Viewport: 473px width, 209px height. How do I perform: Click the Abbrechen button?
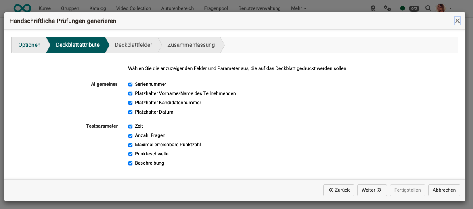coord(444,190)
